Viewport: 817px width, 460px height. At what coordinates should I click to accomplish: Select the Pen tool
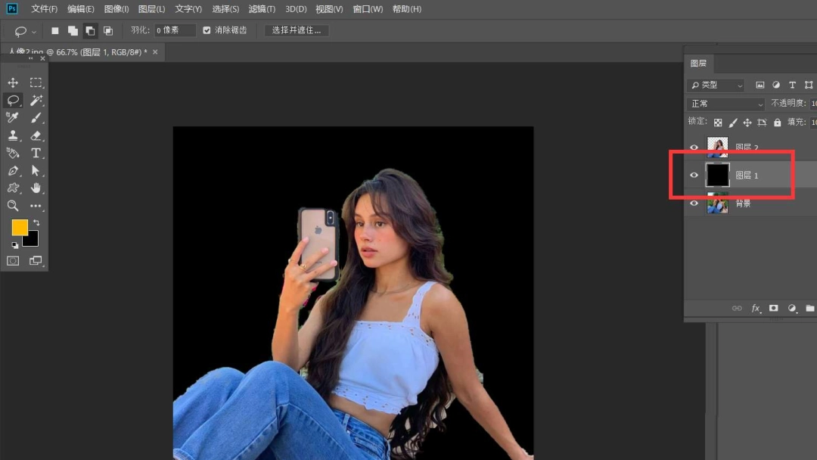[x=13, y=171]
